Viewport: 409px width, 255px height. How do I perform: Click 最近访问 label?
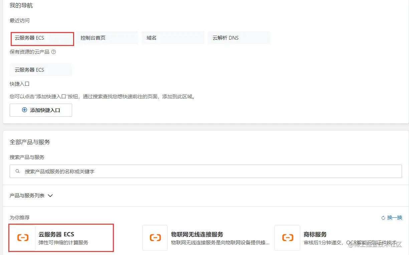[x=20, y=21]
